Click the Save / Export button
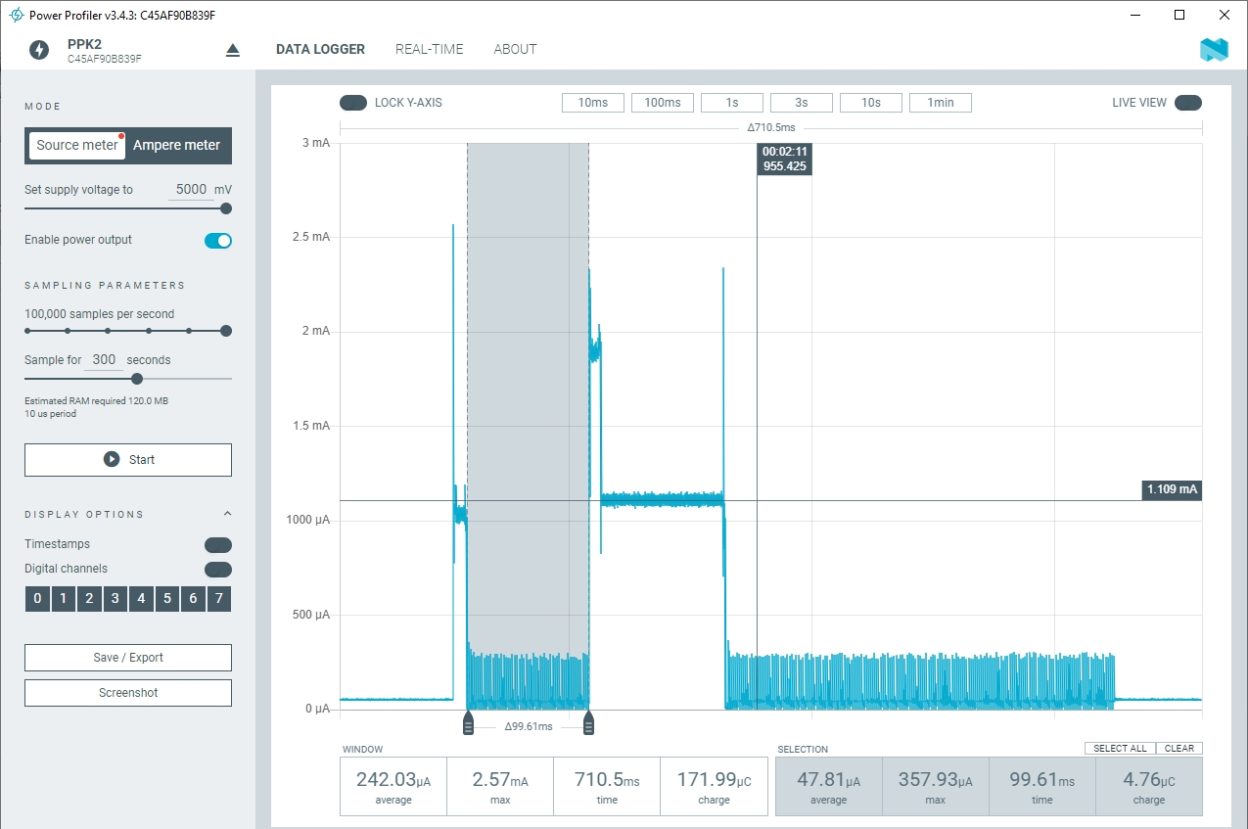Viewport: 1248px width, 829px height. click(128, 658)
